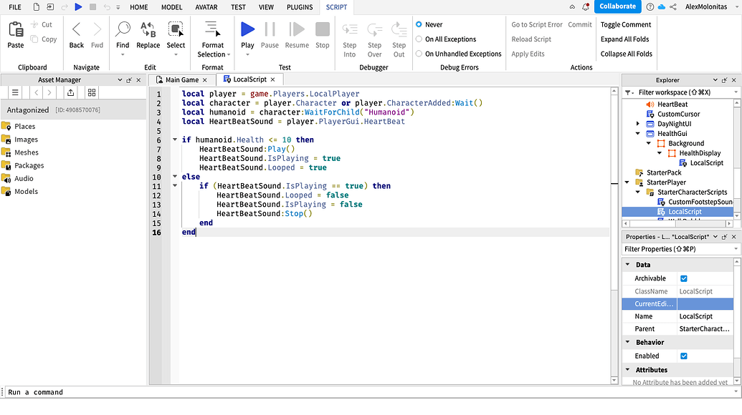Image resolution: width=742 pixels, height=415 pixels.
Task: Click the Collaborate button
Action: [x=617, y=6]
